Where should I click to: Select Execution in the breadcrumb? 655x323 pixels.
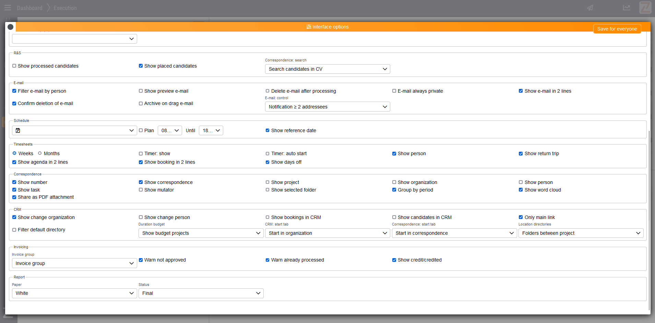[65, 8]
